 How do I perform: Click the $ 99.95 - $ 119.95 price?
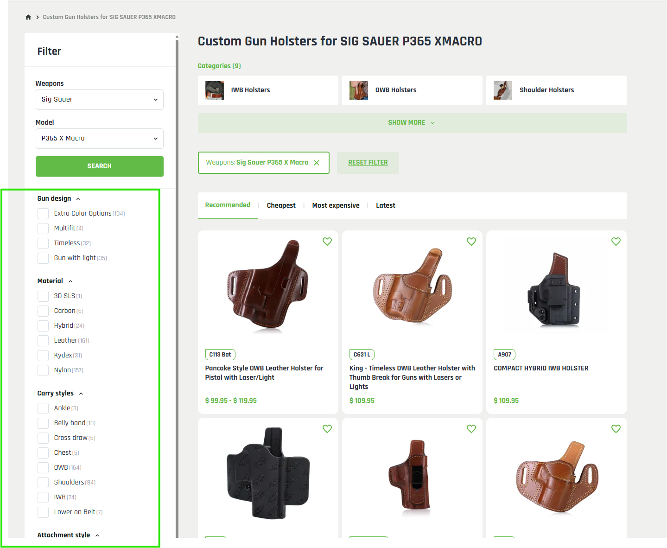tap(231, 401)
